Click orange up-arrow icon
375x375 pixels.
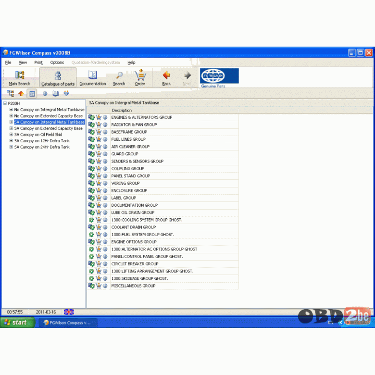tap(21, 94)
